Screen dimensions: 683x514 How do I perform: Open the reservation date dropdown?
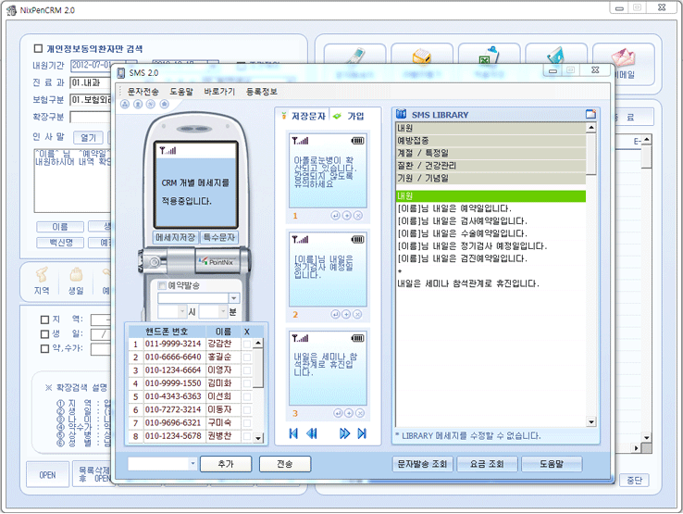click(234, 298)
